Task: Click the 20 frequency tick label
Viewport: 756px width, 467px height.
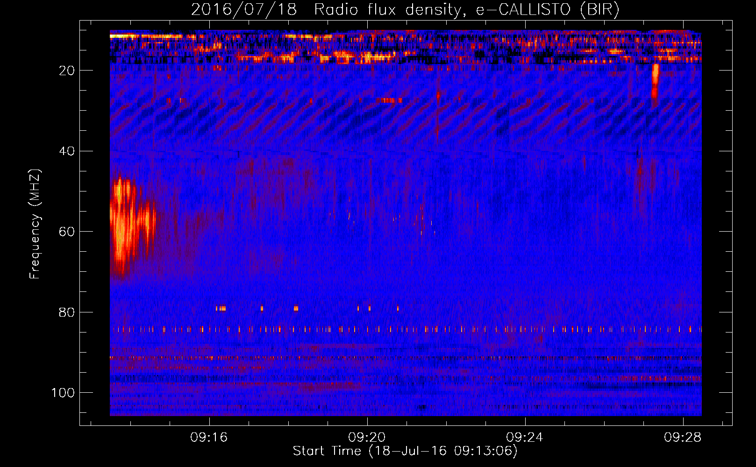Action: pos(67,71)
